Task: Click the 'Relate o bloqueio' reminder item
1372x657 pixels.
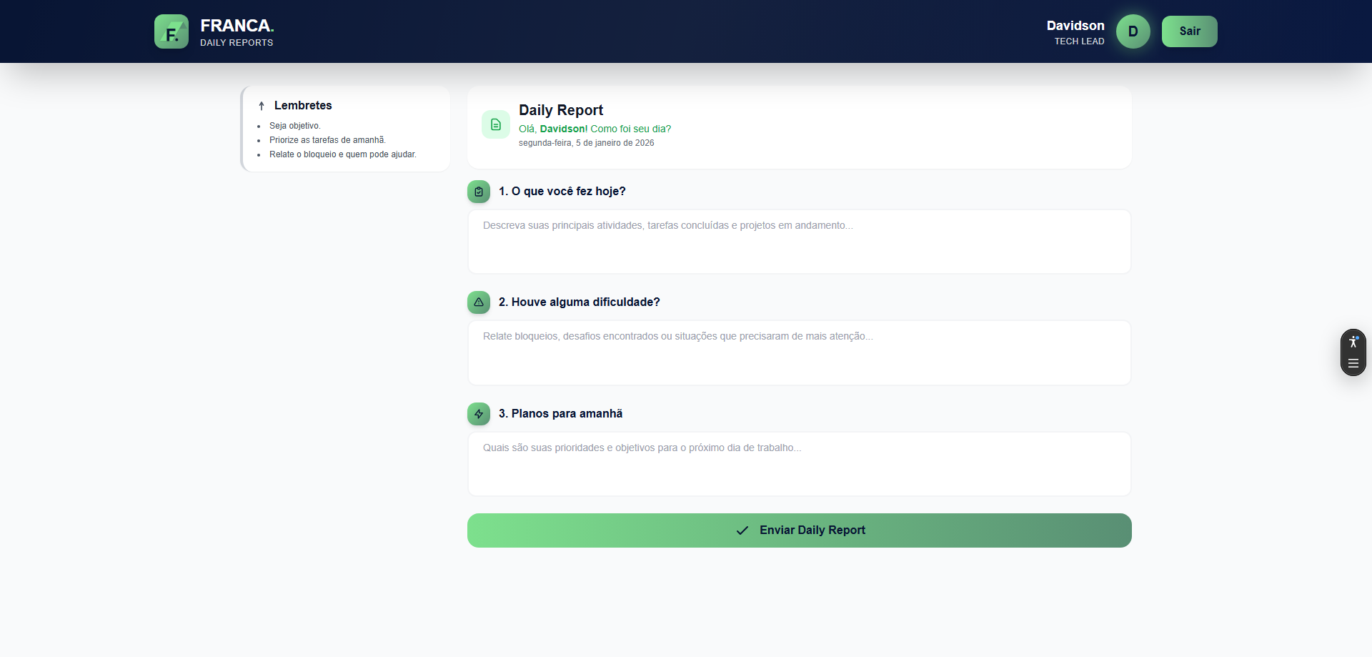Action: pos(342,154)
